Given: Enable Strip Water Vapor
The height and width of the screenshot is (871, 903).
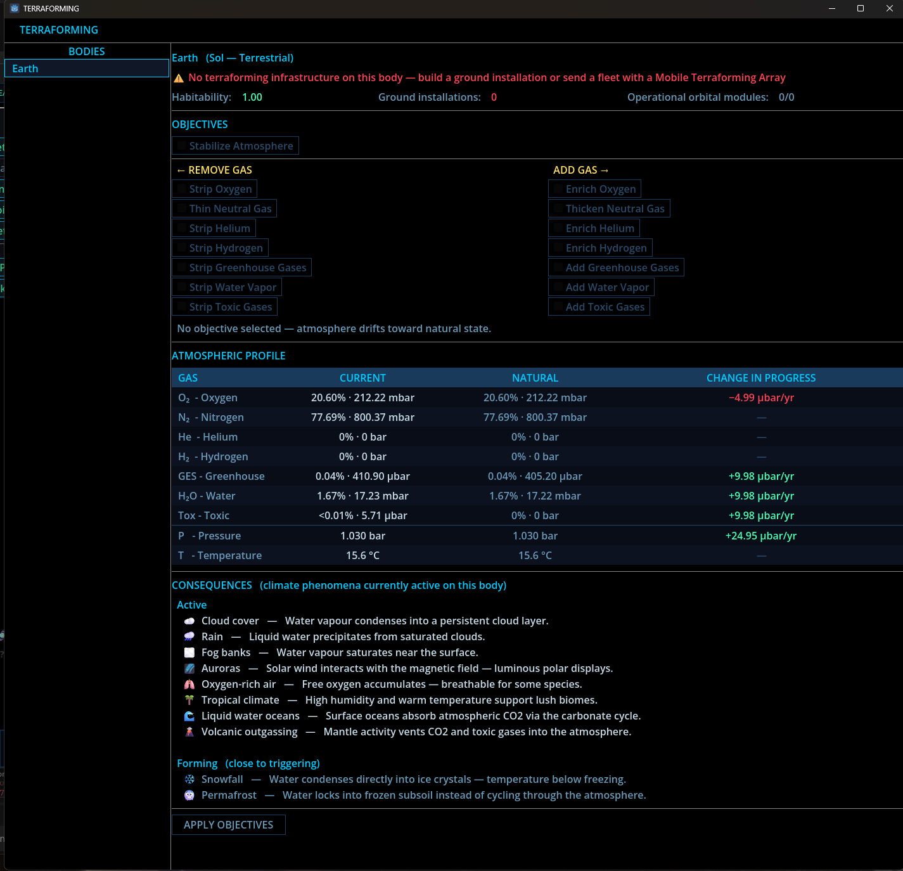Looking at the screenshot, I should tap(227, 287).
